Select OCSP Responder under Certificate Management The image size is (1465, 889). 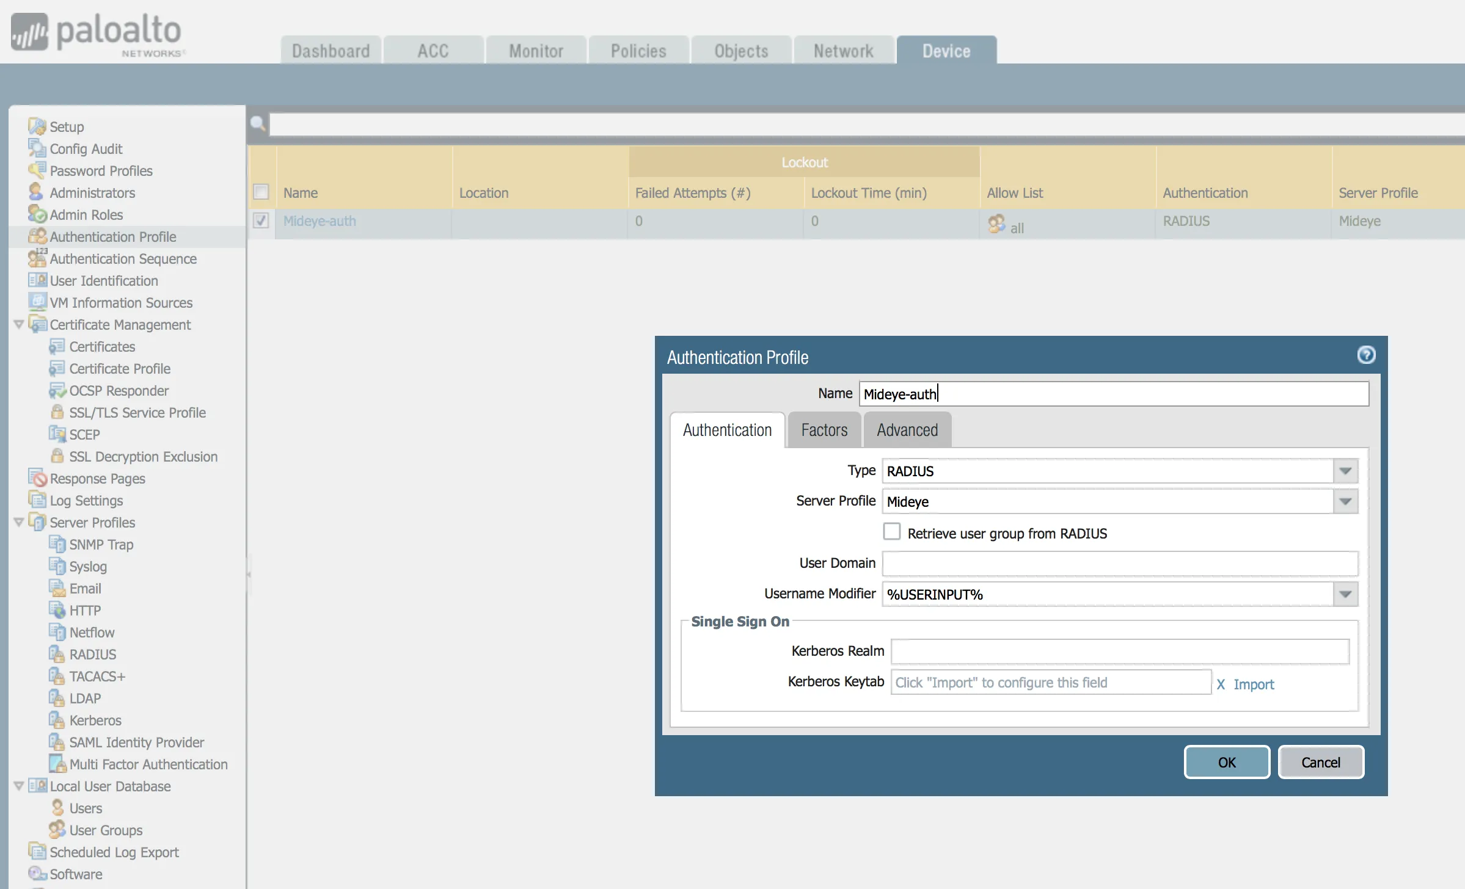tap(119, 390)
